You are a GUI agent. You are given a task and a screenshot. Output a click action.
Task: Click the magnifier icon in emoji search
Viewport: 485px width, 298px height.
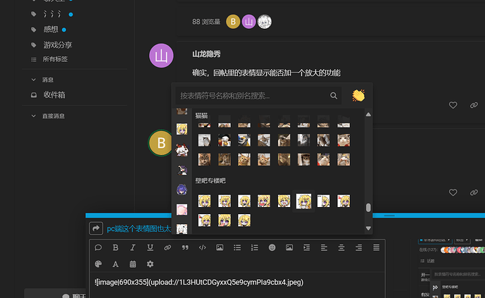[x=334, y=96]
